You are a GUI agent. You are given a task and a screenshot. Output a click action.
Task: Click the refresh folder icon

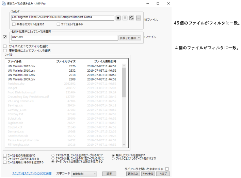click(x=132, y=18)
